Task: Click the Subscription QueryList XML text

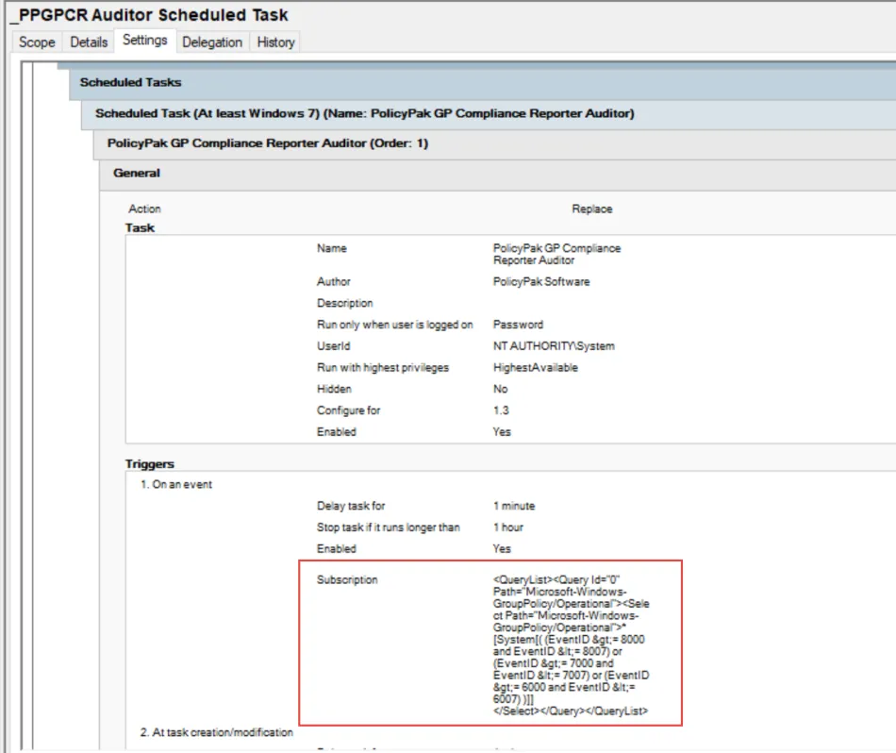Action: coord(570,644)
